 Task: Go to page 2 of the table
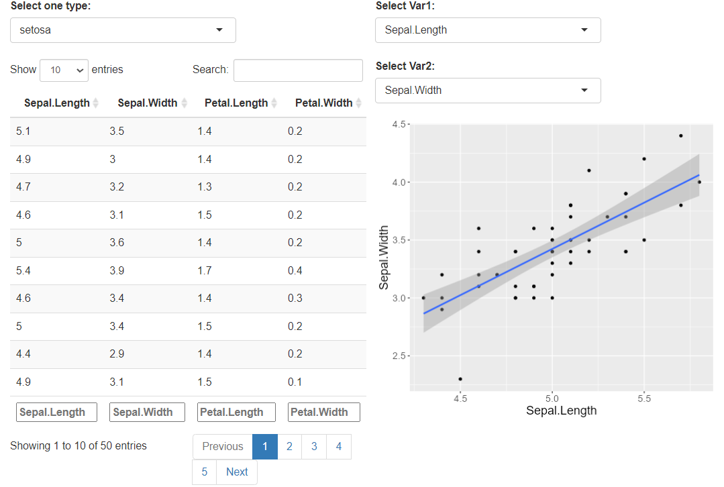click(x=289, y=447)
